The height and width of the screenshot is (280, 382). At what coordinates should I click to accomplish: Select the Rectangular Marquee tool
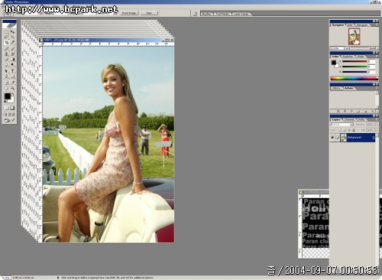(x=7, y=31)
